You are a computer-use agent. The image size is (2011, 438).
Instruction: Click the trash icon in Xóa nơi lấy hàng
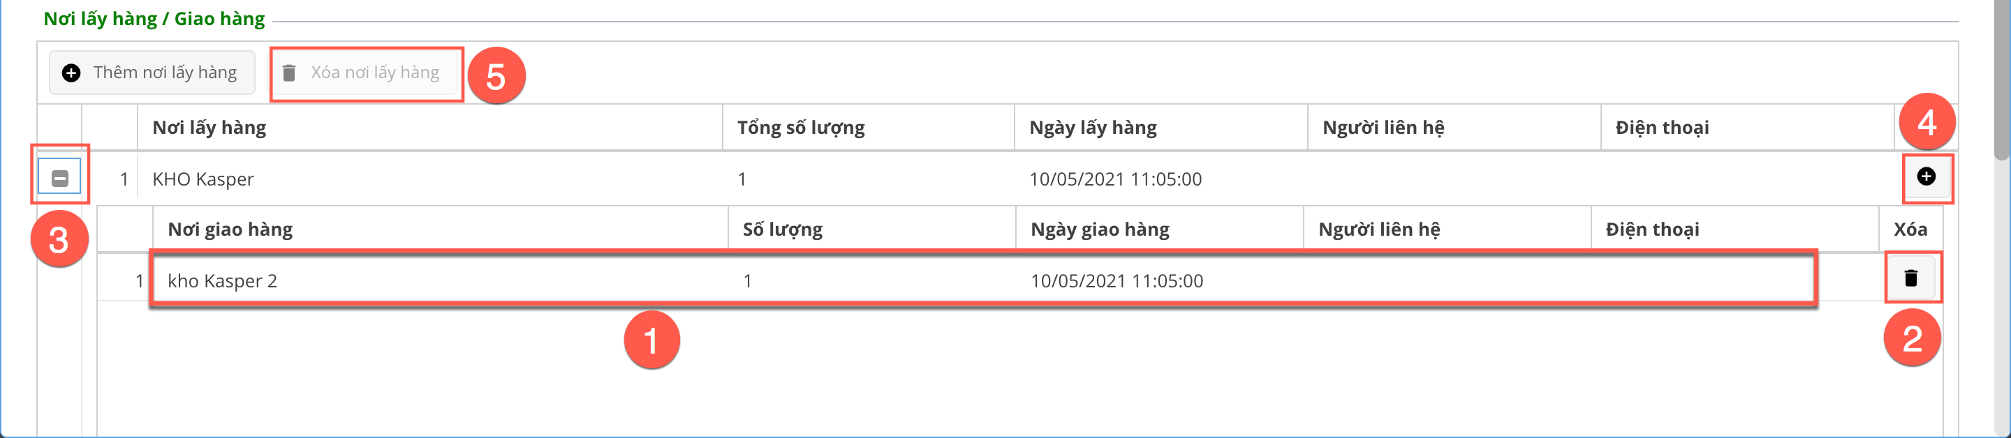click(289, 73)
